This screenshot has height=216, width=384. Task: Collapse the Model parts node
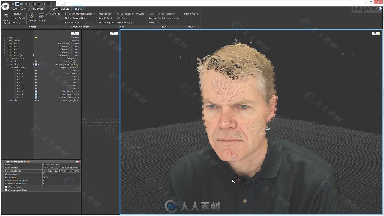(12, 67)
